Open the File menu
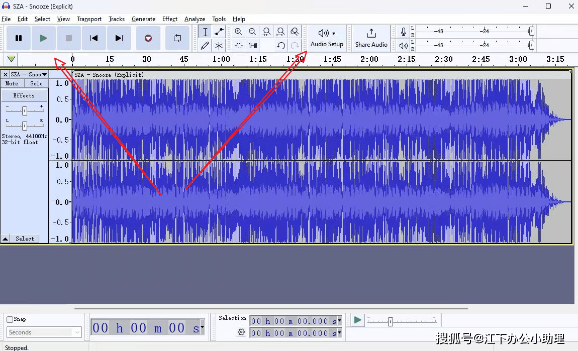 coord(6,19)
